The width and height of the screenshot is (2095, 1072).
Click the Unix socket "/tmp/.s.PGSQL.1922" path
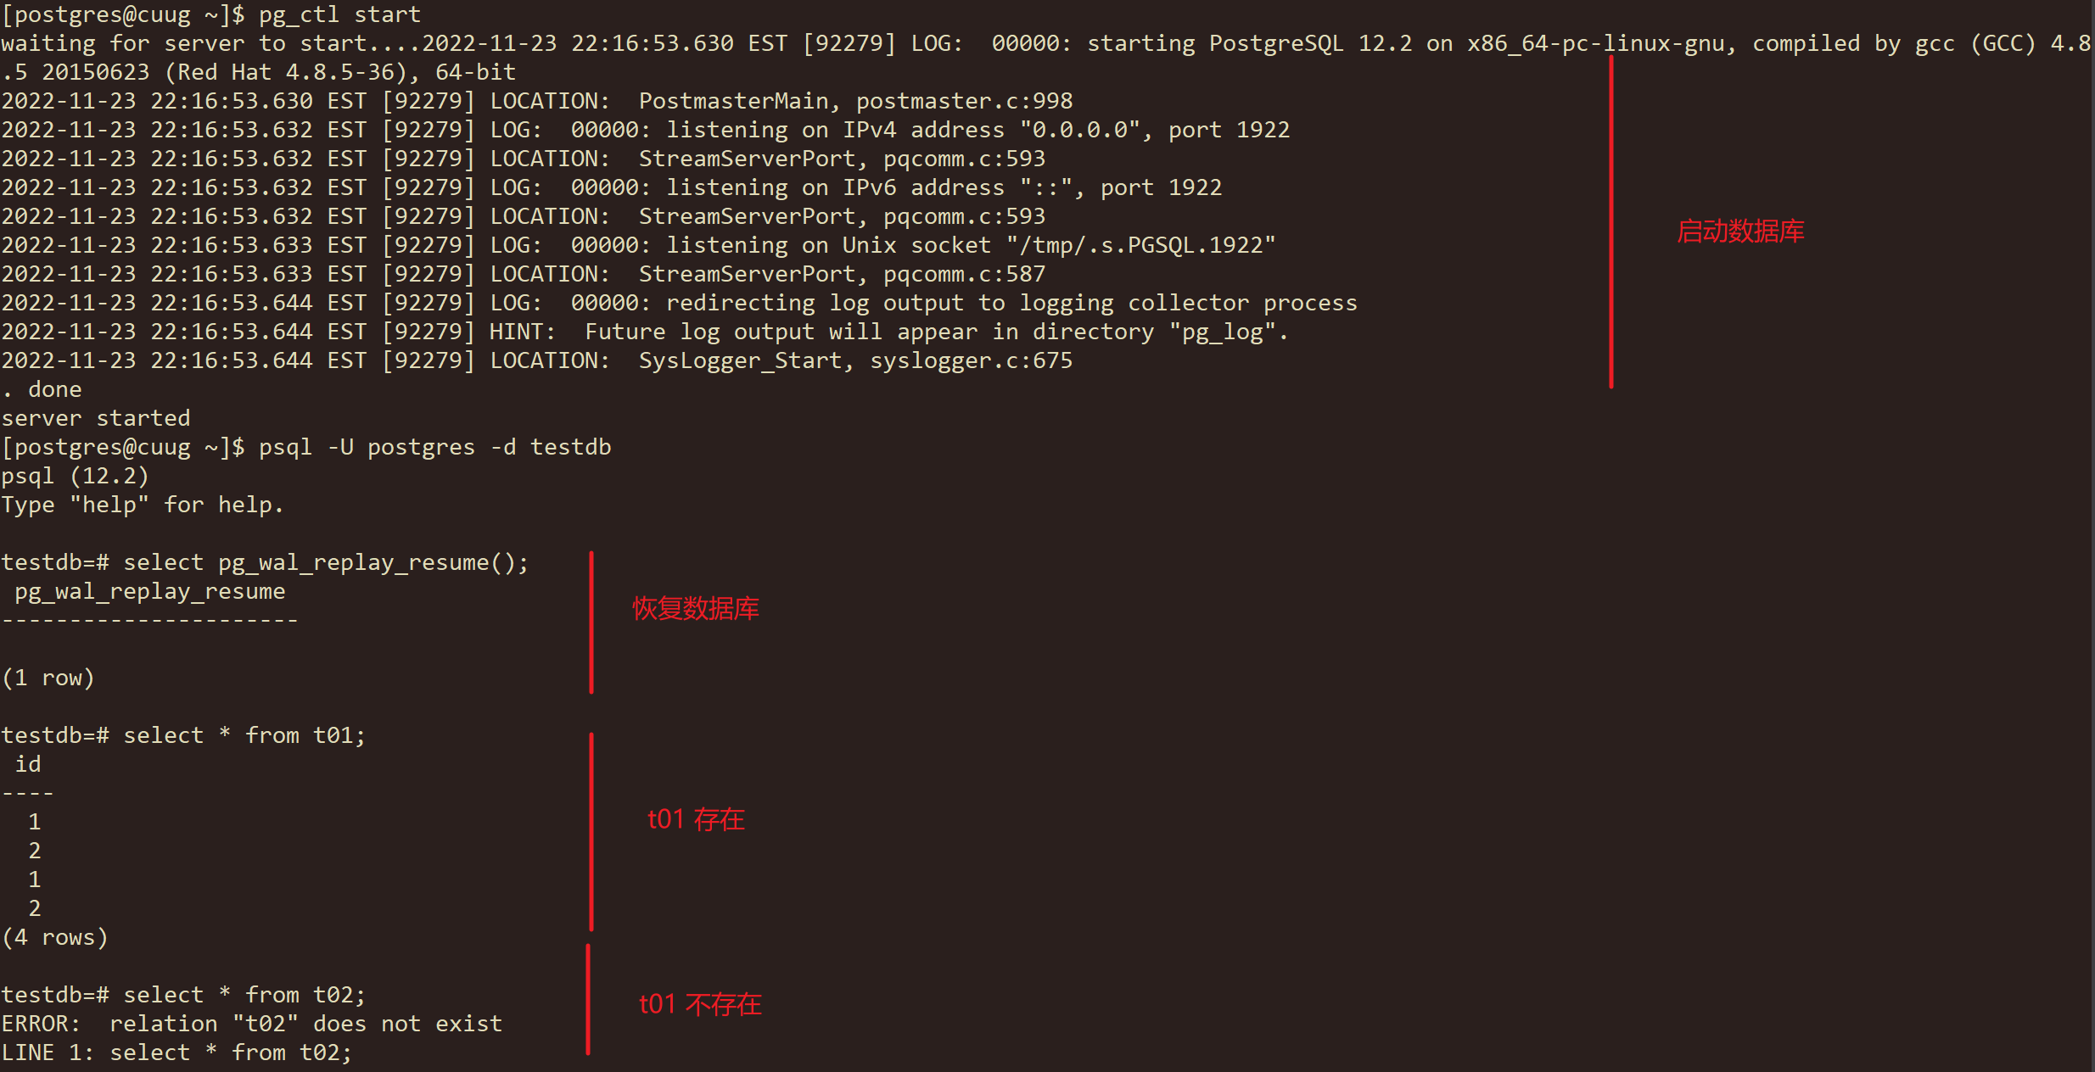tap(1140, 245)
